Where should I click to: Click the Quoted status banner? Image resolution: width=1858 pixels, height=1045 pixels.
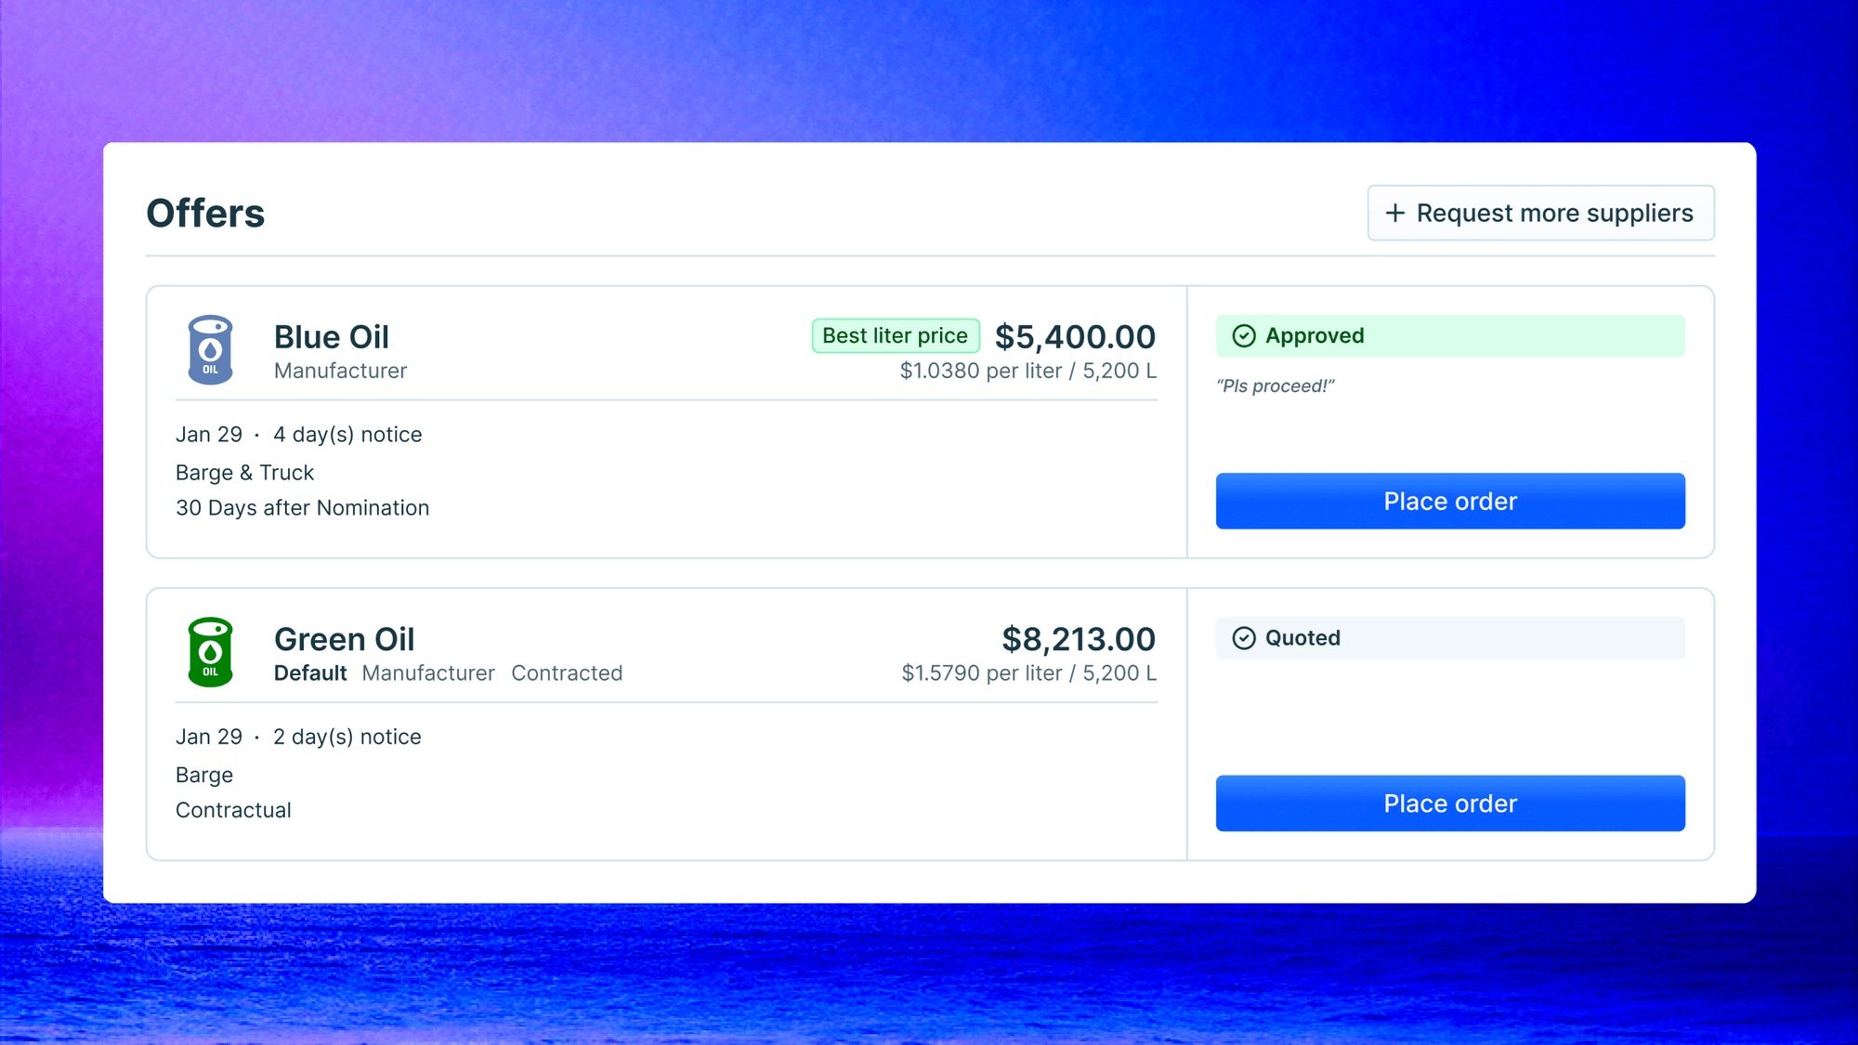1450,638
